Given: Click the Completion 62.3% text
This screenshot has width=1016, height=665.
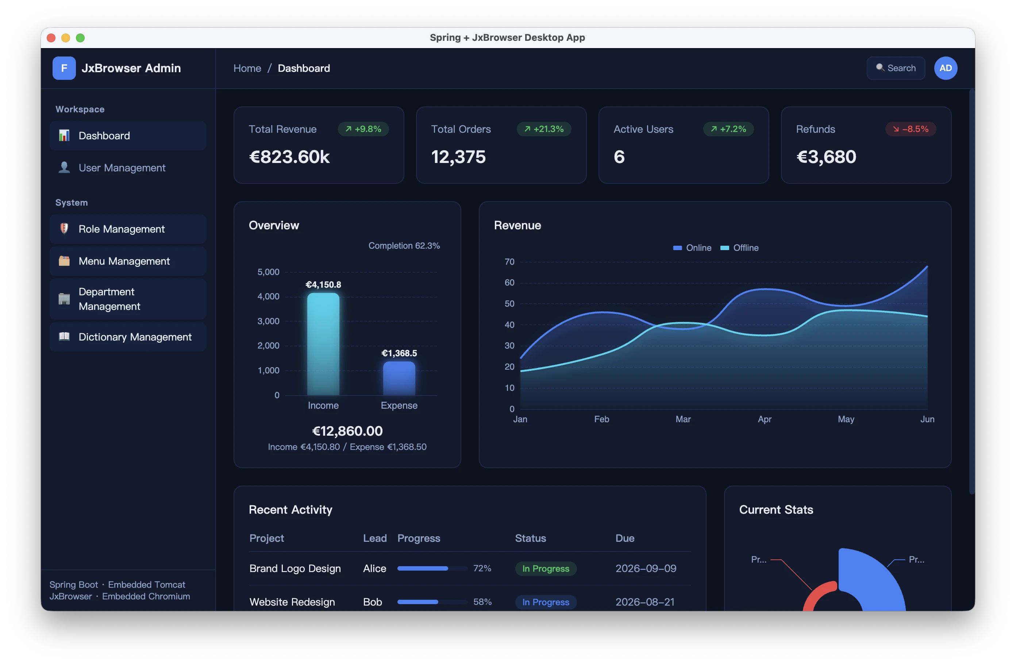Looking at the screenshot, I should (404, 246).
